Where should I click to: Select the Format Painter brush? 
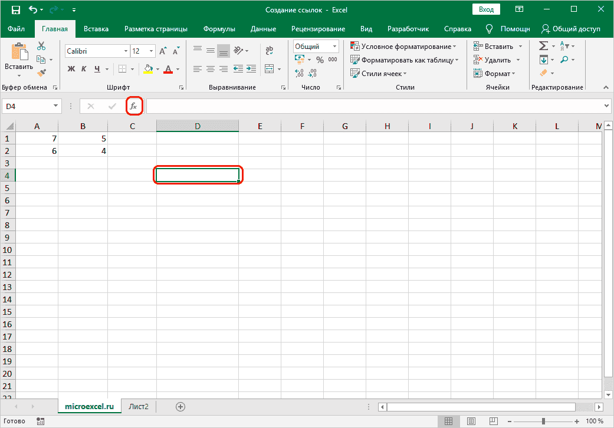point(41,73)
